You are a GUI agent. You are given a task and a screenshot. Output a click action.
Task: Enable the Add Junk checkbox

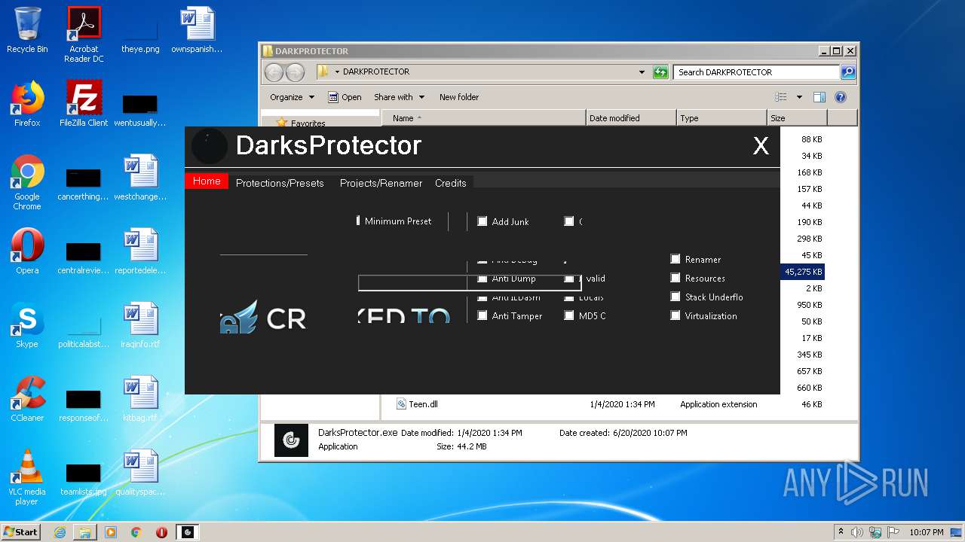pyautogui.click(x=482, y=221)
